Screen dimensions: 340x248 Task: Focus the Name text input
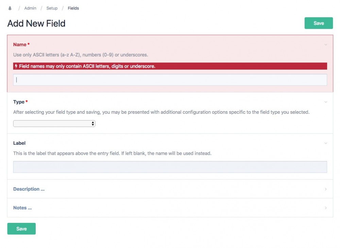tap(170, 80)
